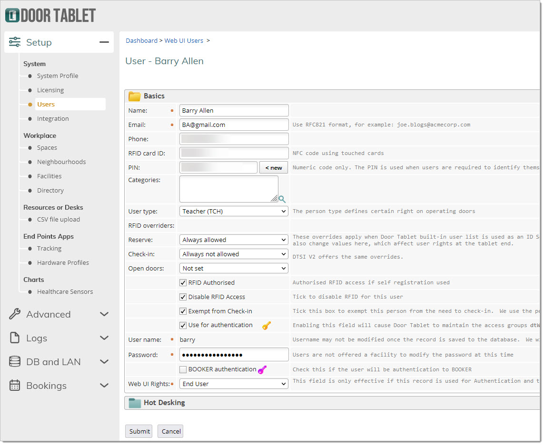Open the Reserve override dropdown
Screen dimensions: 544x445
pos(234,240)
